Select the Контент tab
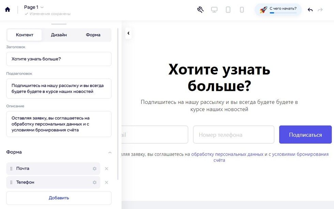334x209 pixels. click(x=25, y=35)
